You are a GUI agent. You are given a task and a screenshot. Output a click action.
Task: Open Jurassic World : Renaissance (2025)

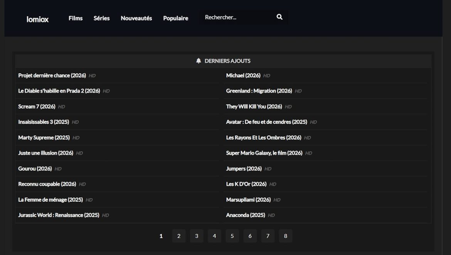pos(59,215)
